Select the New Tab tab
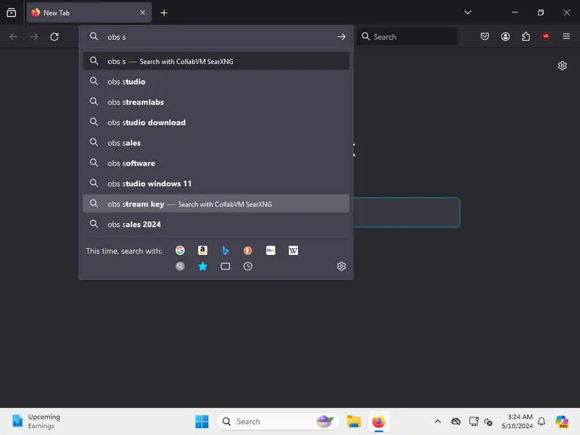This screenshot has height=435, width=580. pos(89,12)
